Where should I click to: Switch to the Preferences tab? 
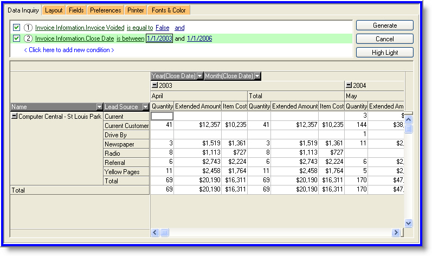pos(106,10)
